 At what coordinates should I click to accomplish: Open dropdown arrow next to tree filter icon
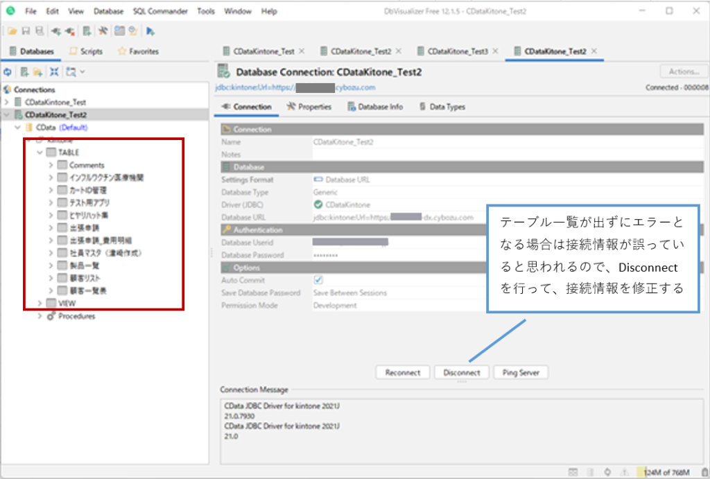tap(83, 71)
